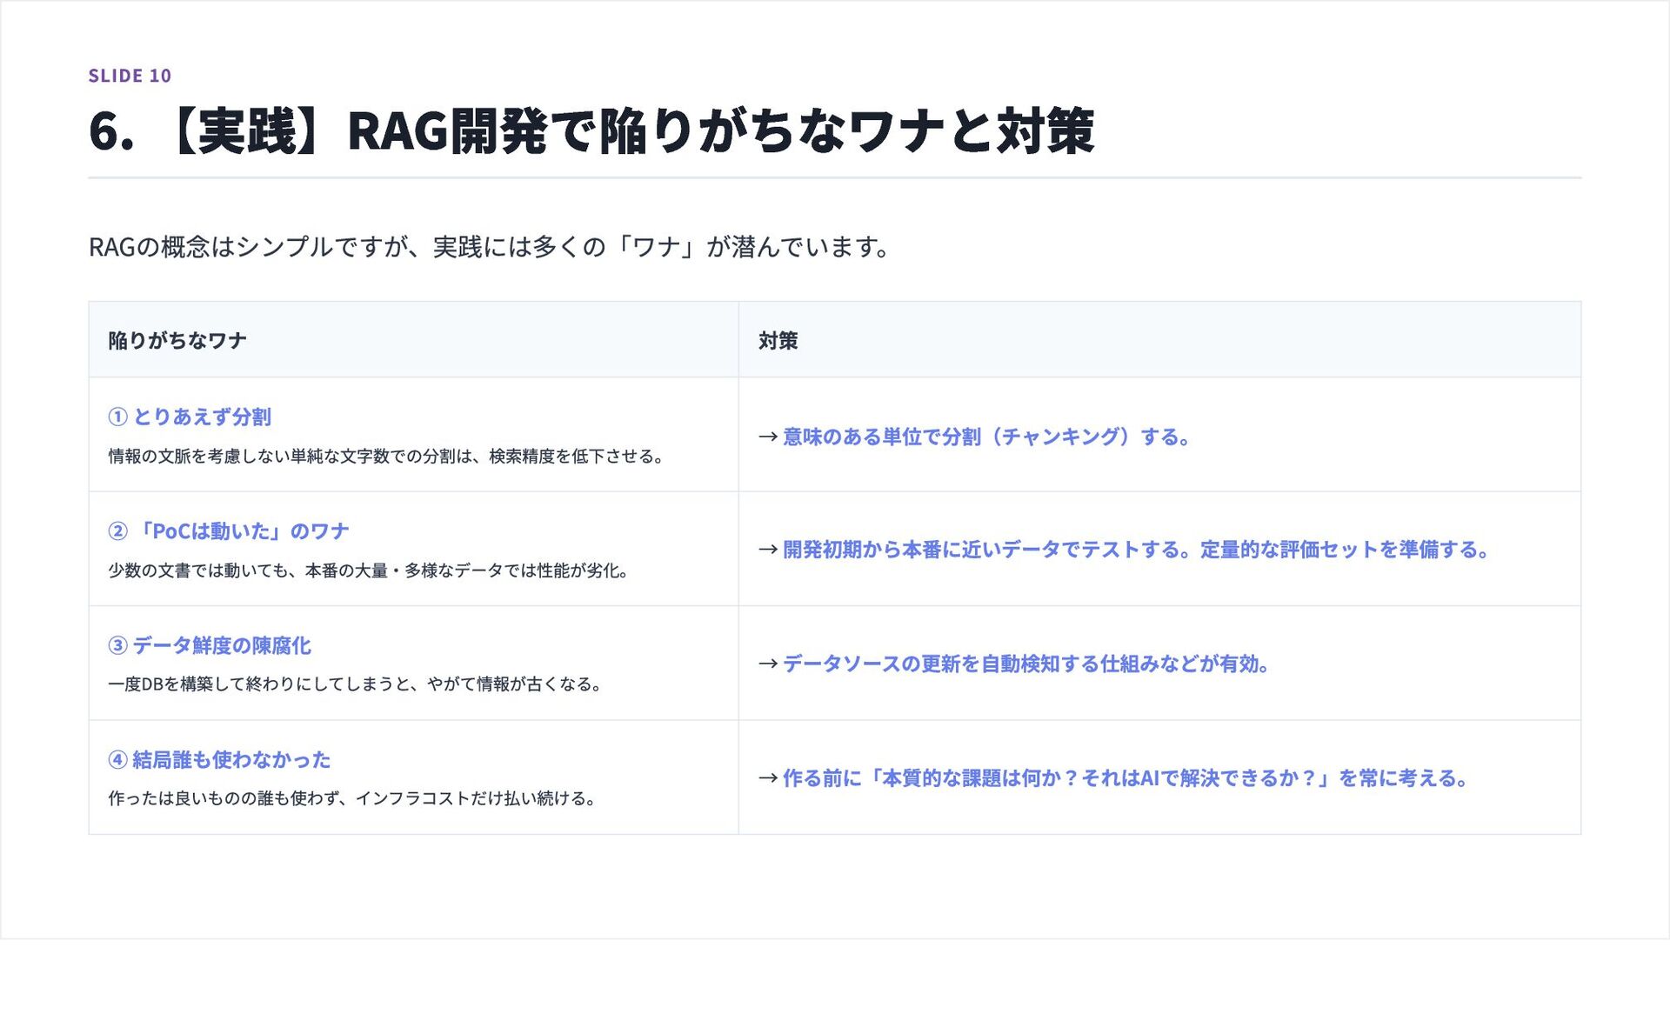Click the 作る前に「本質的な課題は何か？」 countermeasure
The image size is (1670, 1014).
coord(1126,778)
